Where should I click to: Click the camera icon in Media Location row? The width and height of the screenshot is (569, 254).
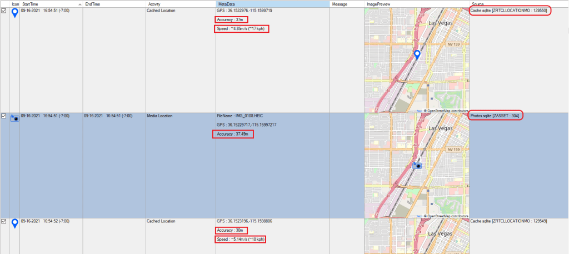[x=14, y=118]
